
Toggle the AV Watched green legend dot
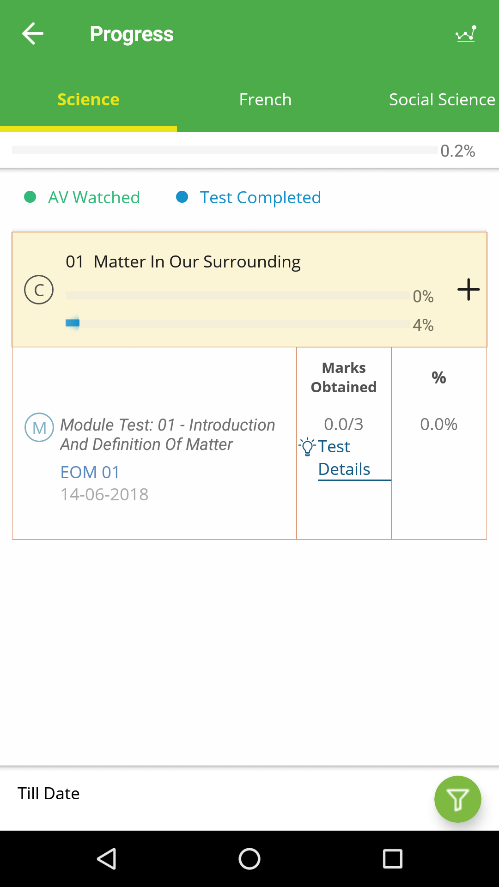pyautogui.click(x=30, y=197)
